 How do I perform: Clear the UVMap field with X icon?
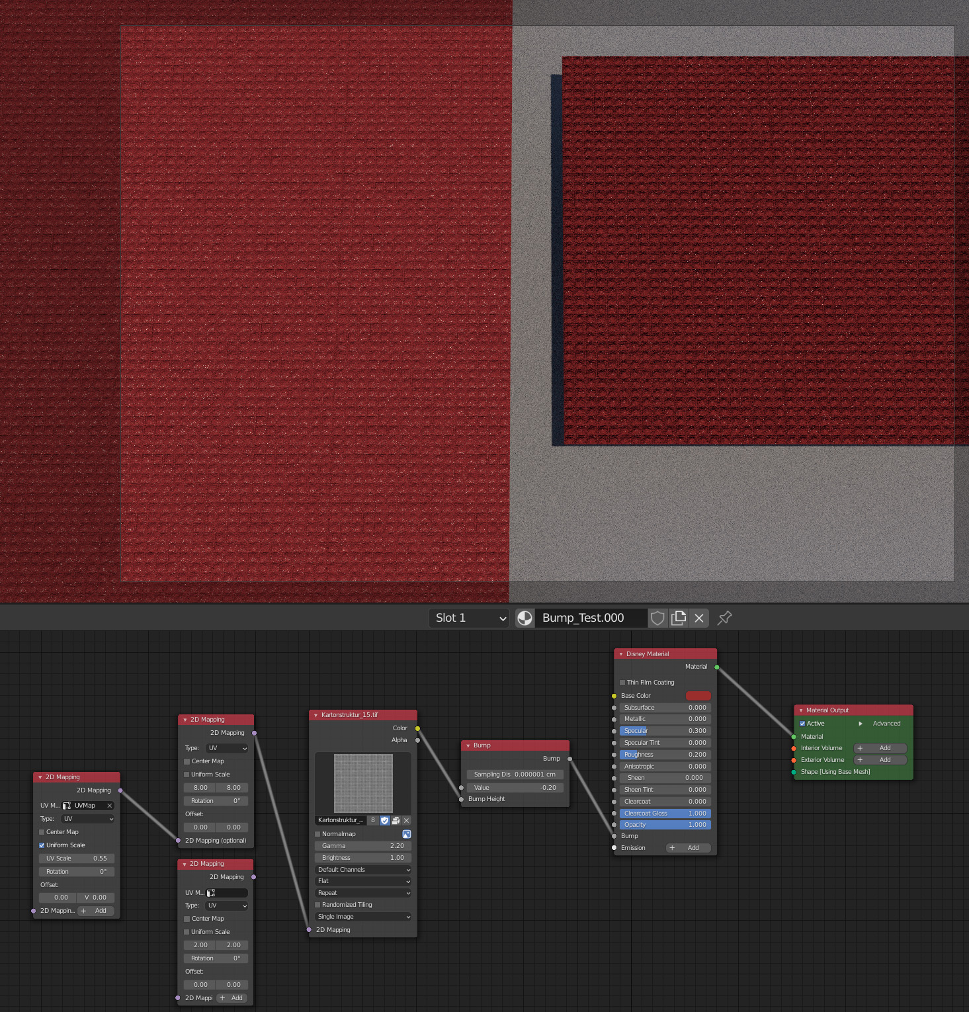pos(110,806)
